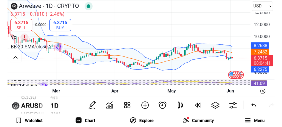The width and height of the screenshot is (282, 127).
Task: Tap the Mar date axis label
Action: (x=56, y=91)
